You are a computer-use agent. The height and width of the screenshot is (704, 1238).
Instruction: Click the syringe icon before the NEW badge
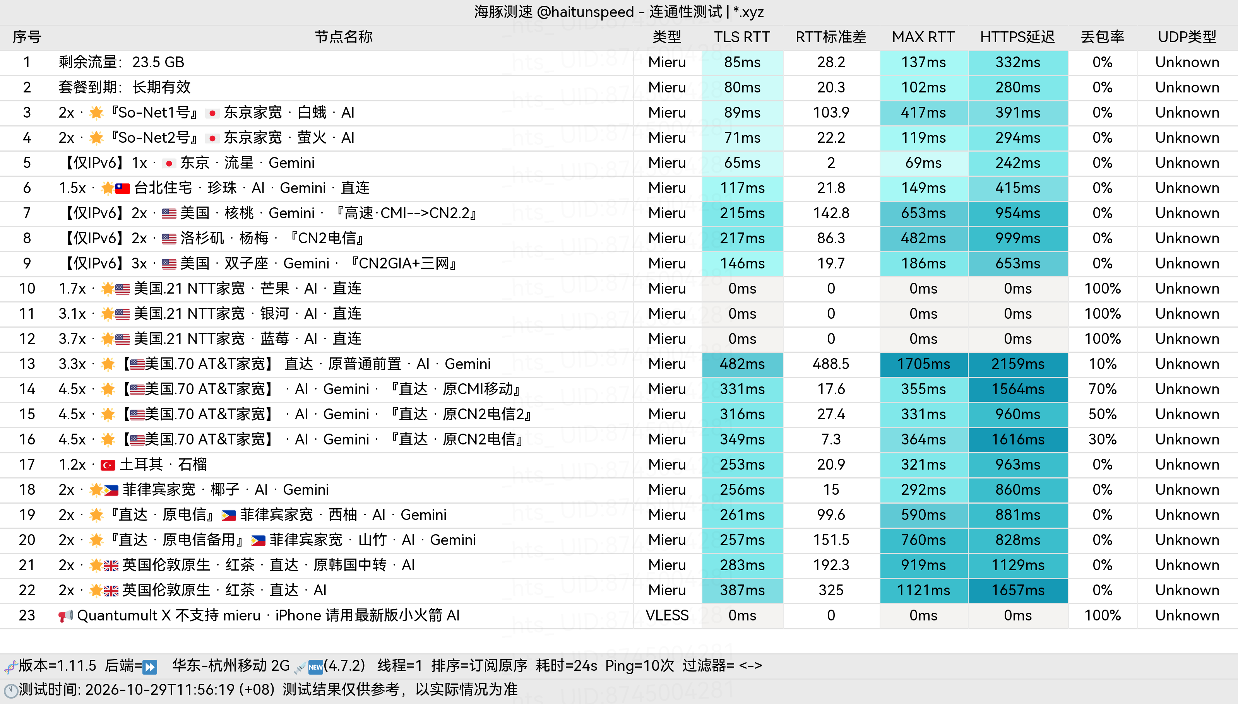tap(300, 668)
